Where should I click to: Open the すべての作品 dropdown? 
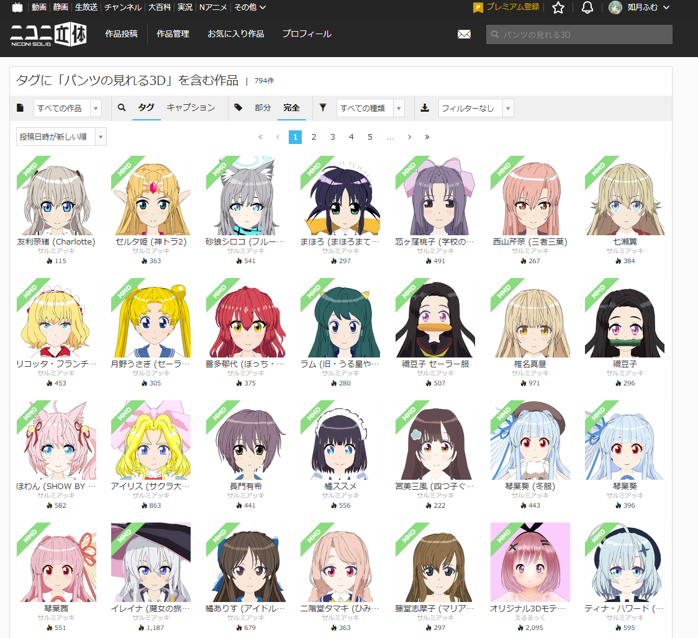point(68,108)
